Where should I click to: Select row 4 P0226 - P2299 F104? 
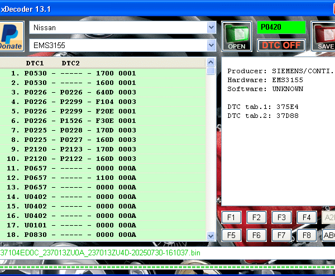tap(103, 102)
